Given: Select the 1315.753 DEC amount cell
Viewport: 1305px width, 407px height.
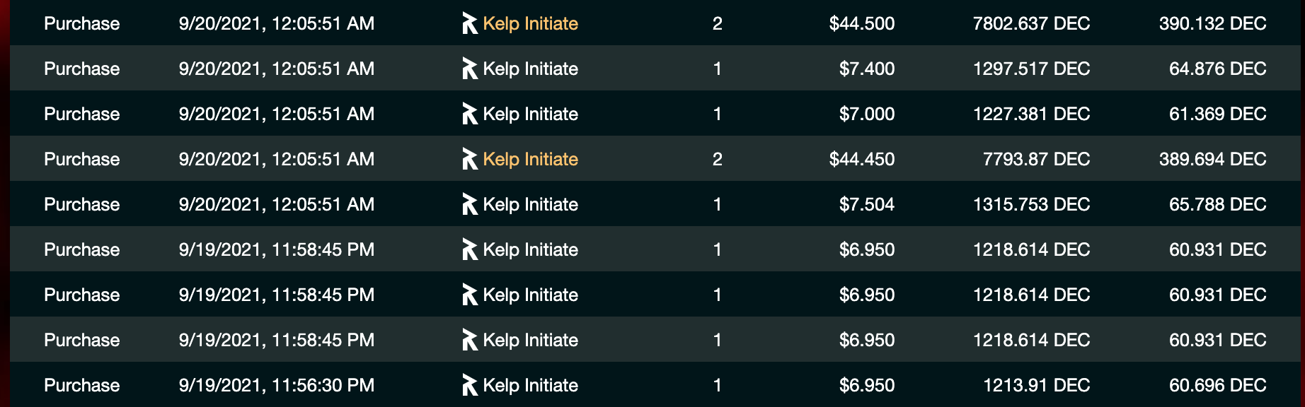Looking at the screenshot, I should 1031,204.
